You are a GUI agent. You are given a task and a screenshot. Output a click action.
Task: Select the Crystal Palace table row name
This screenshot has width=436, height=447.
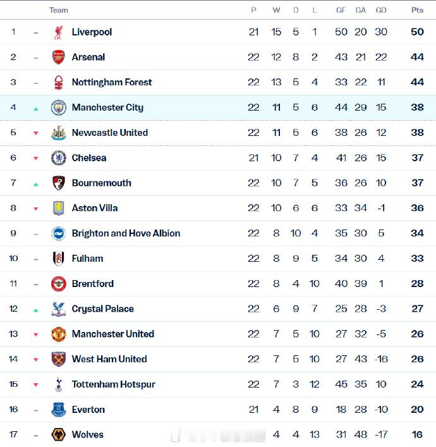[102, 309]
